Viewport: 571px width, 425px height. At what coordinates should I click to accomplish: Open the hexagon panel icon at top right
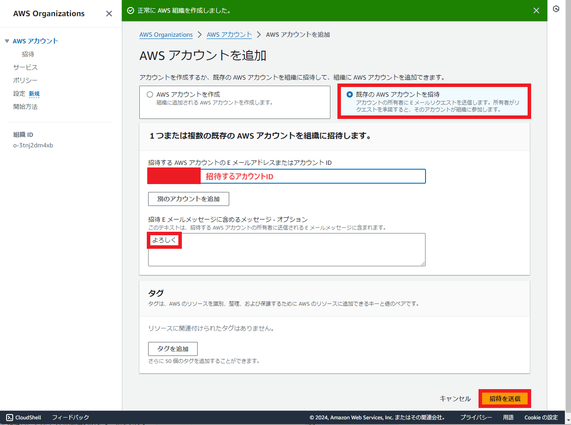(x=556, y=9)
